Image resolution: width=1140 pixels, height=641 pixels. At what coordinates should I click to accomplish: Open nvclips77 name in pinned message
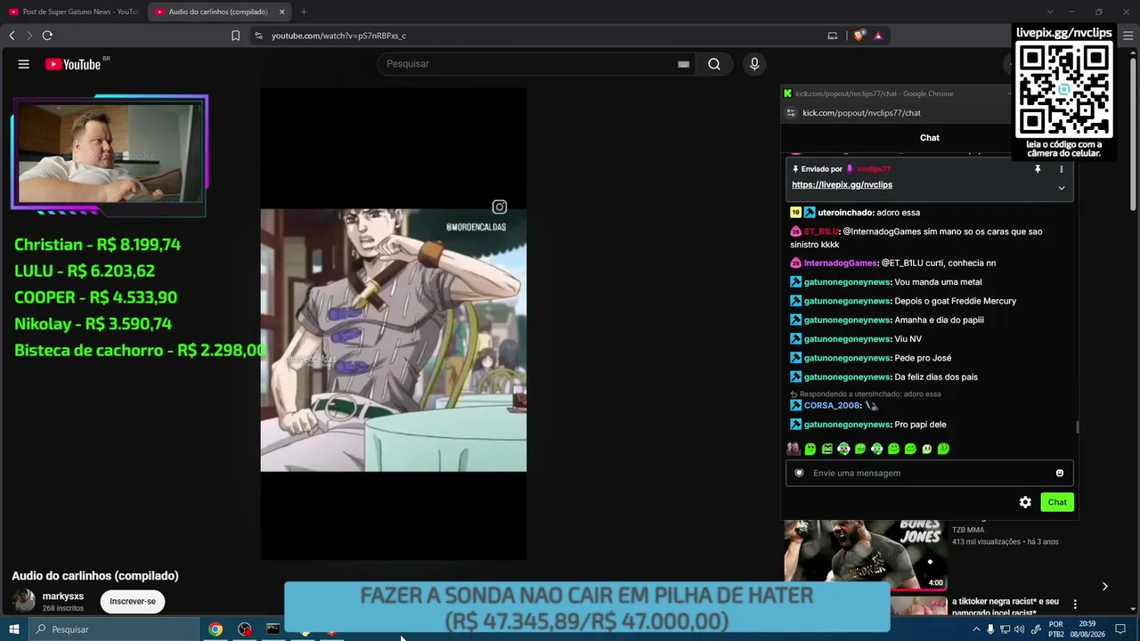(x=874, y=169)
